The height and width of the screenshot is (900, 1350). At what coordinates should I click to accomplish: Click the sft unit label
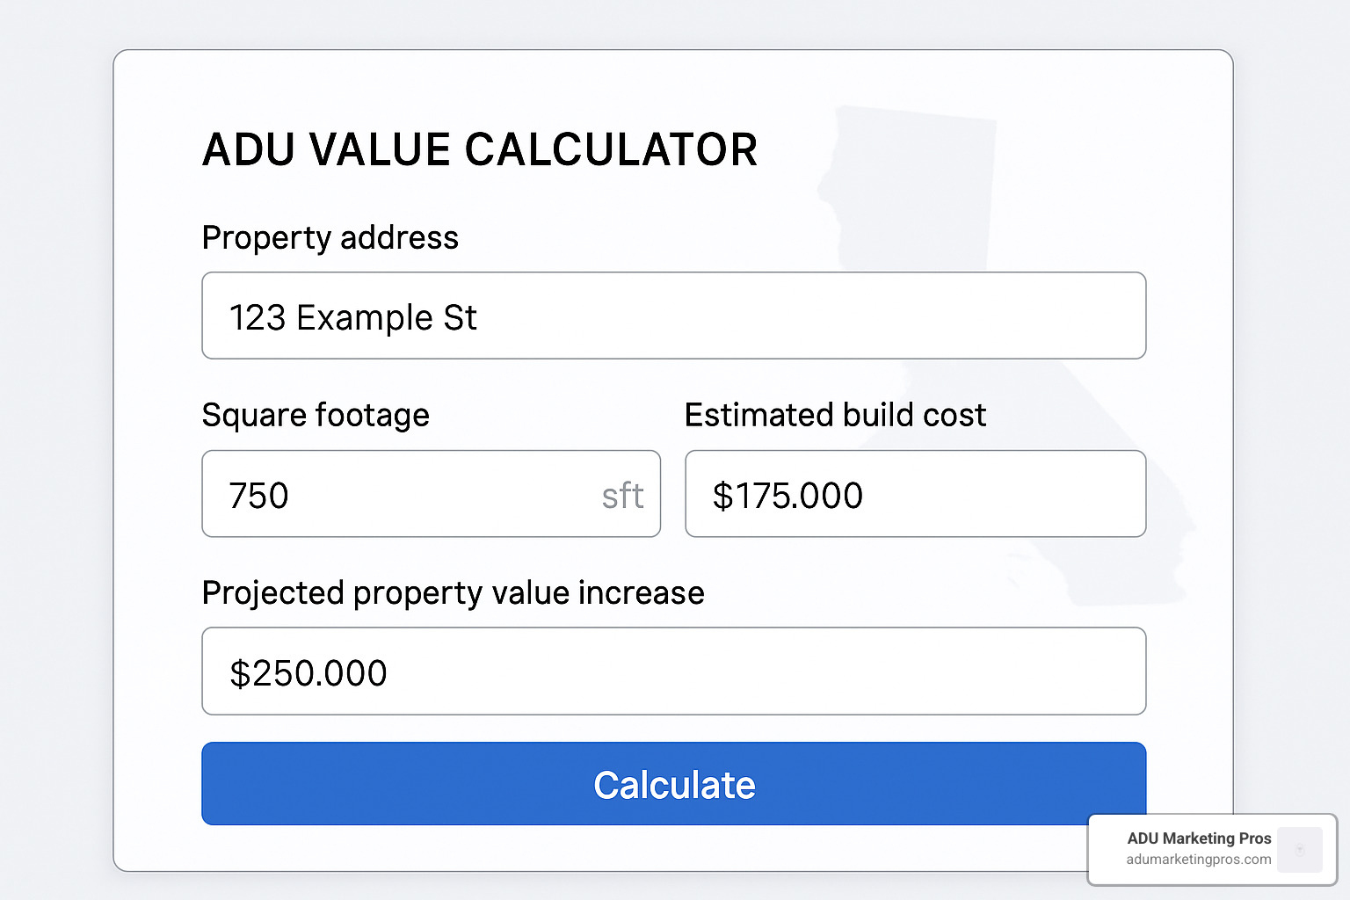click(622, 496)
